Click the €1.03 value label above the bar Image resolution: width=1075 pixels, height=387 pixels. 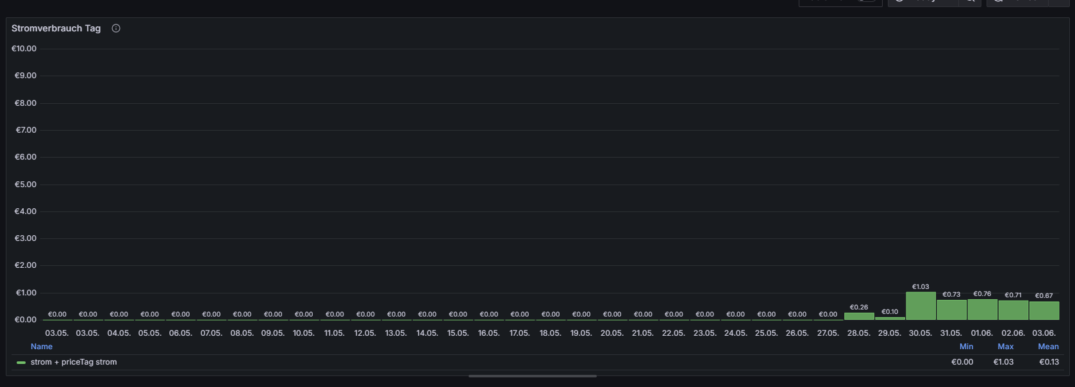coord(921,287)
